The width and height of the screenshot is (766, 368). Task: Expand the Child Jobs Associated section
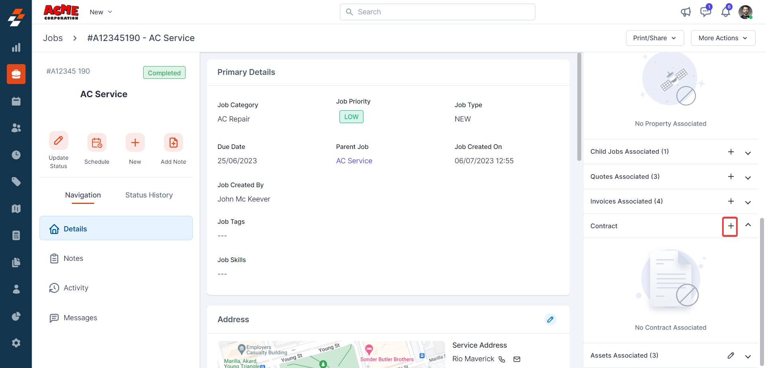pos(748,153)
